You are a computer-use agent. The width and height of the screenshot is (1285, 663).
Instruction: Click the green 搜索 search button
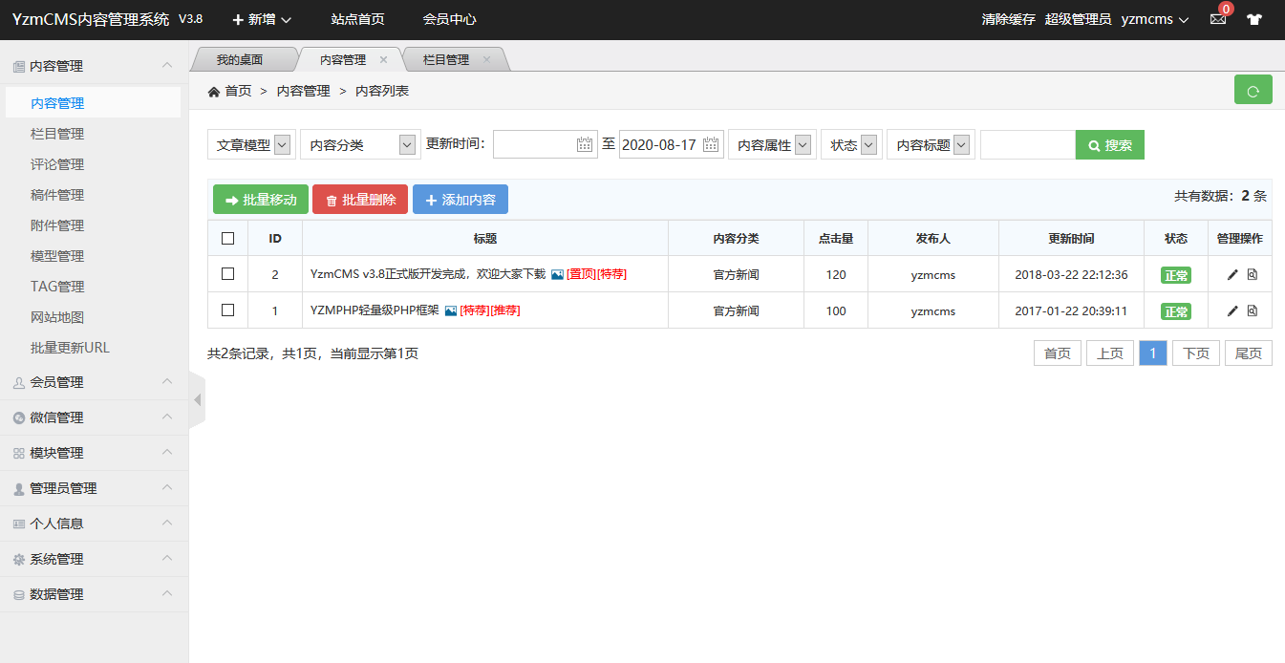pyautogui.click(x=1109, y=144)
